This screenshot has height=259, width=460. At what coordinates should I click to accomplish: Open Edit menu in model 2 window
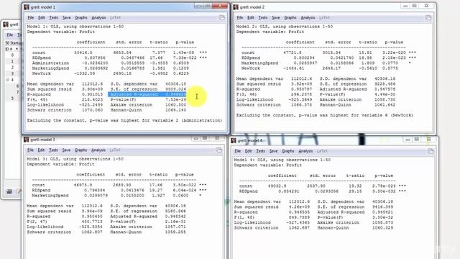click(x=251, y=17)
